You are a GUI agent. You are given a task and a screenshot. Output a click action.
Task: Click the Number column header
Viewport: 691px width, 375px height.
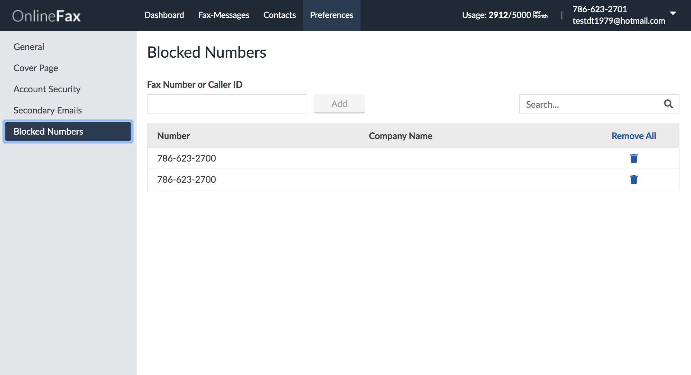[173, 136]
